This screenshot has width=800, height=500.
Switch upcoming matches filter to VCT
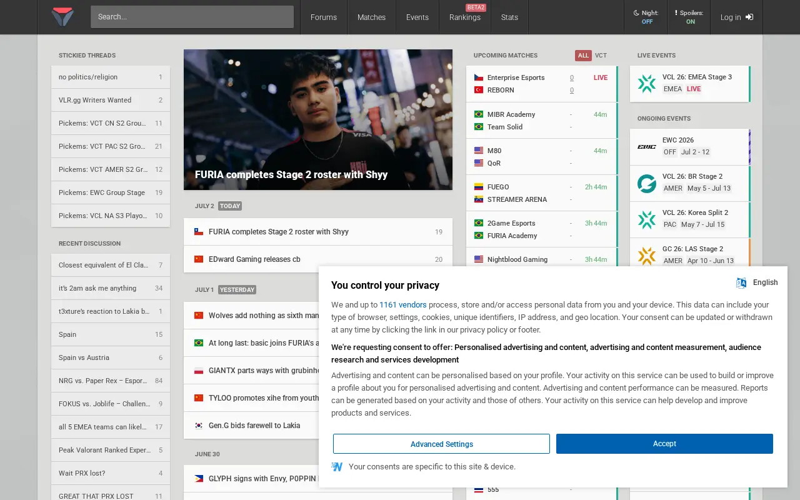(x=601, y=56)
